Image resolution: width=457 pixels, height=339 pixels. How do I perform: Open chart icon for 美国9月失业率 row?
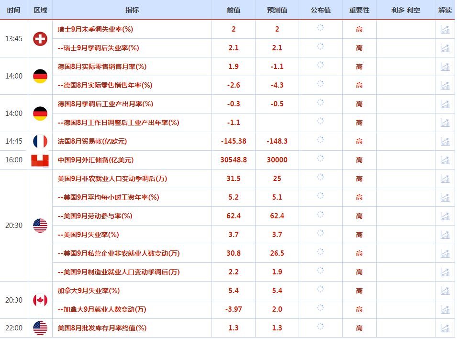coord(445,235)
